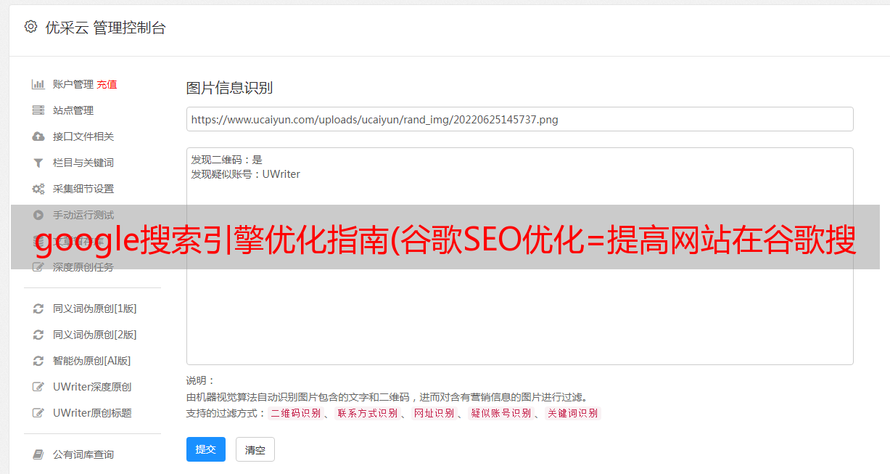The width and height of the screenshot is (890, 474).
Task: Select 公有词库查询 in sidebar
Action: (83, 454)
